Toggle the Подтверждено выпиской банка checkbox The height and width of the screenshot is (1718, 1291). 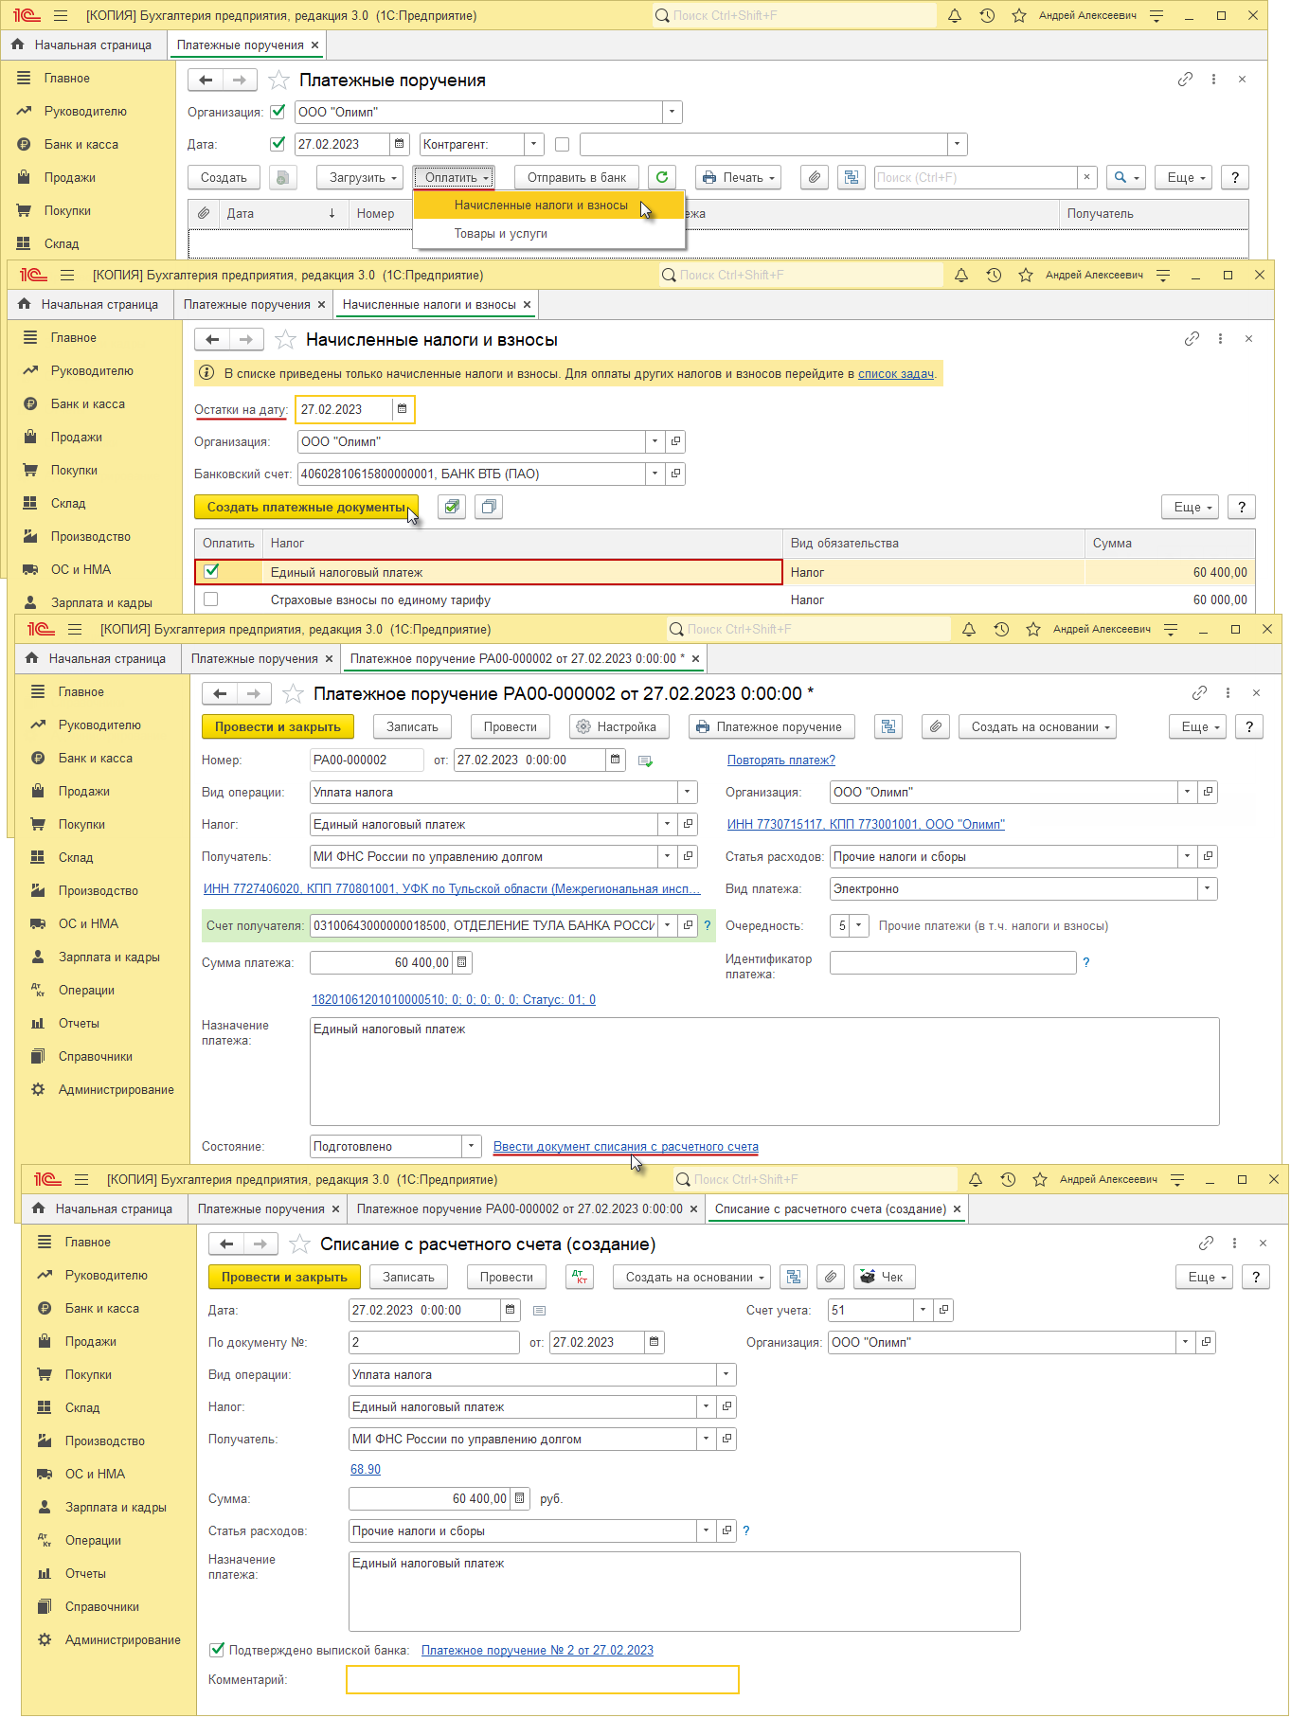coord(217,1650)
